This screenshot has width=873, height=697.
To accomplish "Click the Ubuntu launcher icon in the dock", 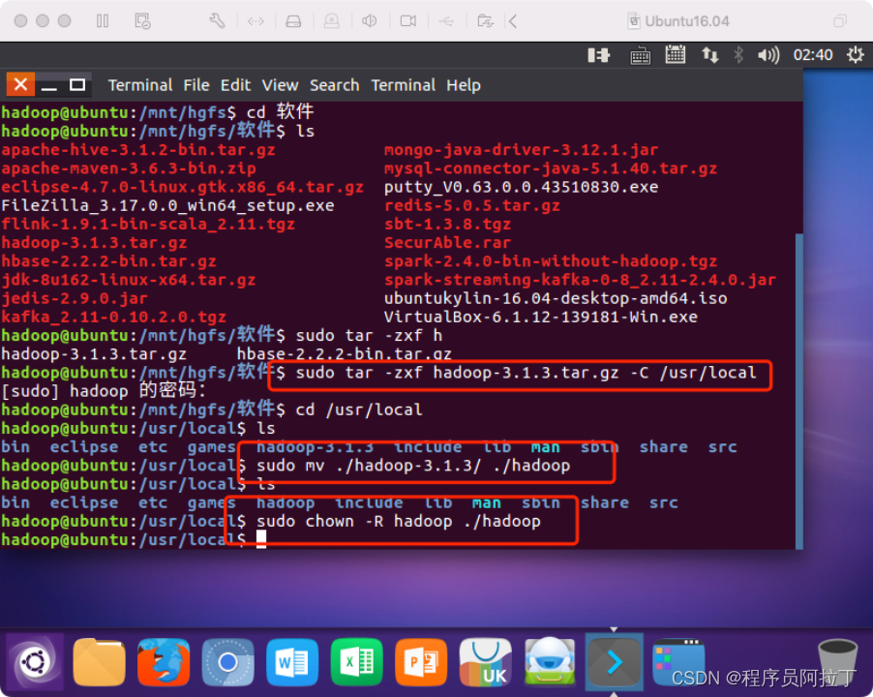I will (35, 662).
